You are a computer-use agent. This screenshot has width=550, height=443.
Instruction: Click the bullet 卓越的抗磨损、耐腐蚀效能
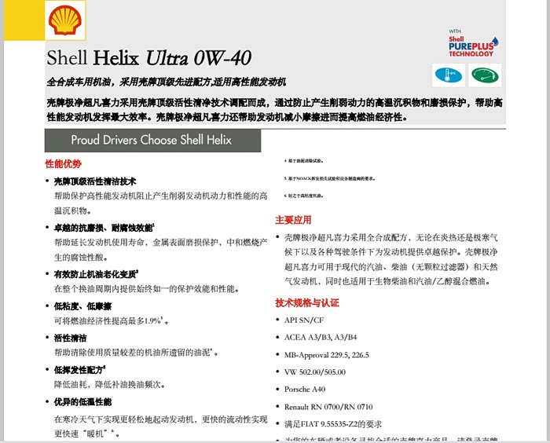coord(104,228)
